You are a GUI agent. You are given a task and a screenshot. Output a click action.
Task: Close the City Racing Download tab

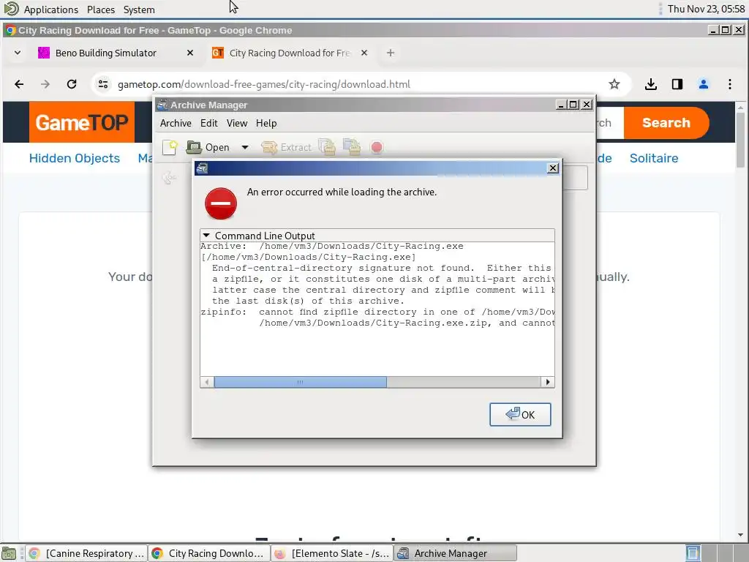pyautogui.click(x=364, y=53)
